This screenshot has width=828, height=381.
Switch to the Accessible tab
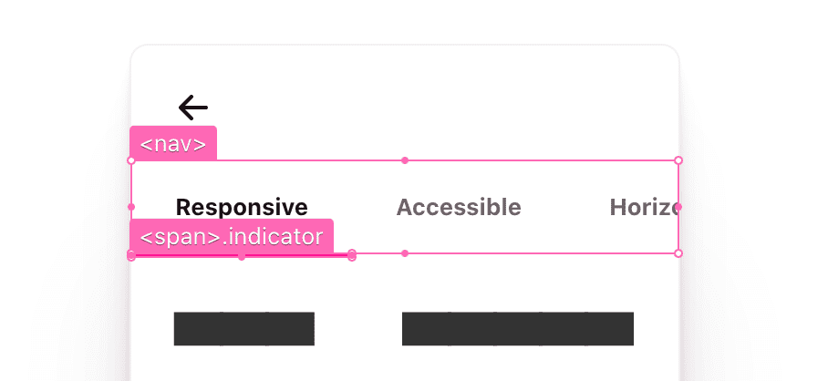point(459,208)
